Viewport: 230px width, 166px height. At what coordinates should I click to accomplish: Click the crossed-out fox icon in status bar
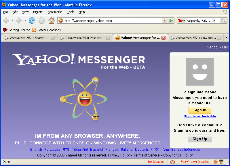(x=215, y=162)
